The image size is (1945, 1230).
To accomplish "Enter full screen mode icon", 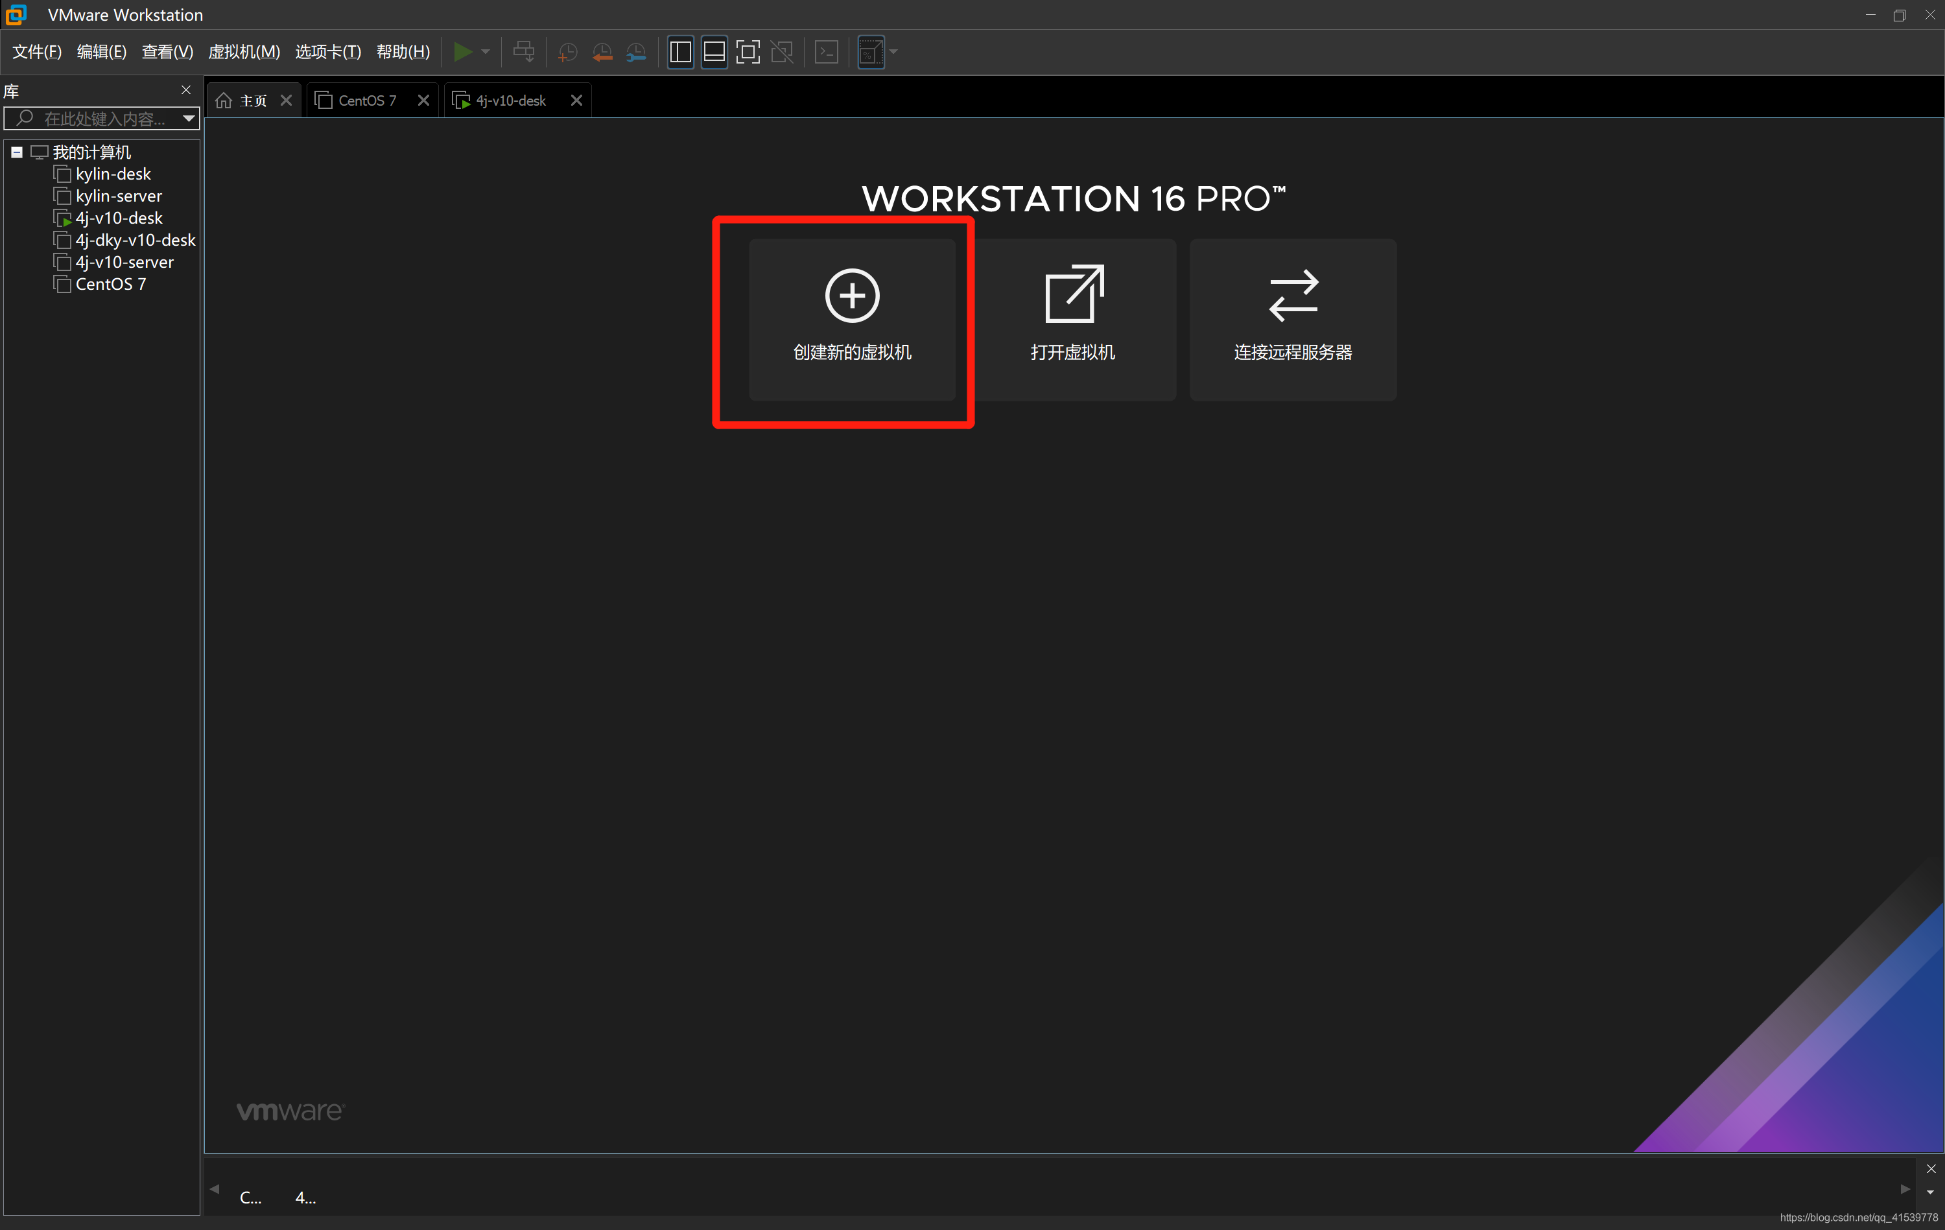I will click(x=748, y=53).
